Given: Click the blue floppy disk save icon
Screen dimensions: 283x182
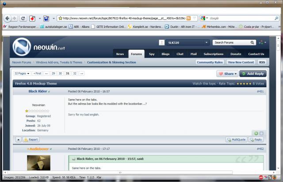Looking at the screenshot, I should click(x=46, y=19).
